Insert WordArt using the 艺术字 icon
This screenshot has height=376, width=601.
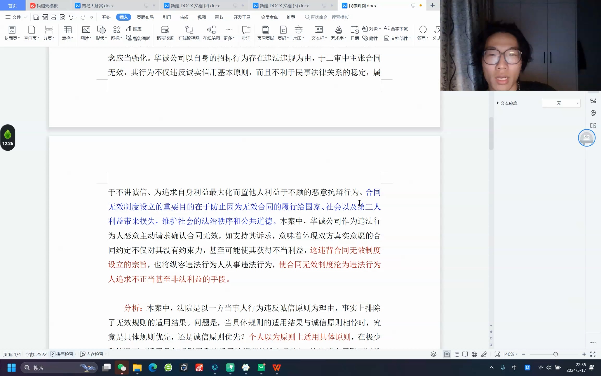click(338, 33)
